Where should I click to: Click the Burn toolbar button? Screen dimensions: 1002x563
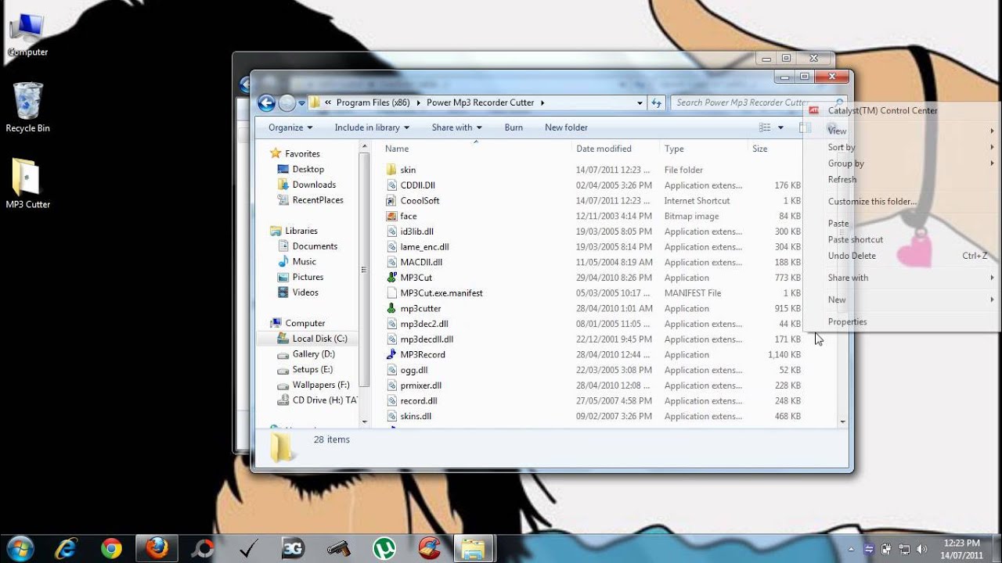[x=514, y=127]
